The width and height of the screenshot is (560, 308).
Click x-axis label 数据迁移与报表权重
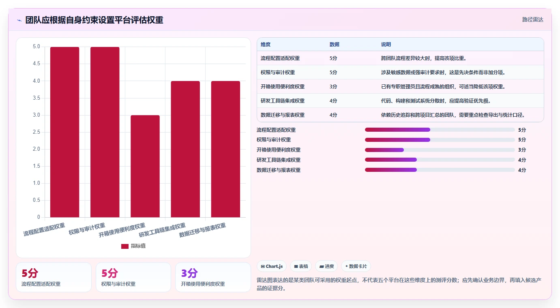[203, 230]
